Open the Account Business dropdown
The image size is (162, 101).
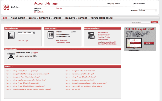coord(148,10)
